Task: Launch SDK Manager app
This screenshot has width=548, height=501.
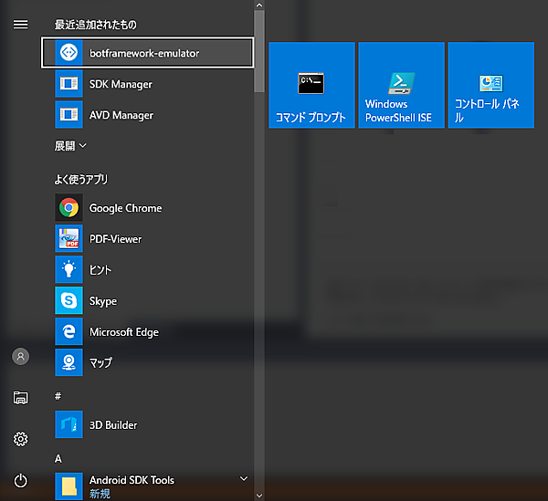Action: [120, 84]
